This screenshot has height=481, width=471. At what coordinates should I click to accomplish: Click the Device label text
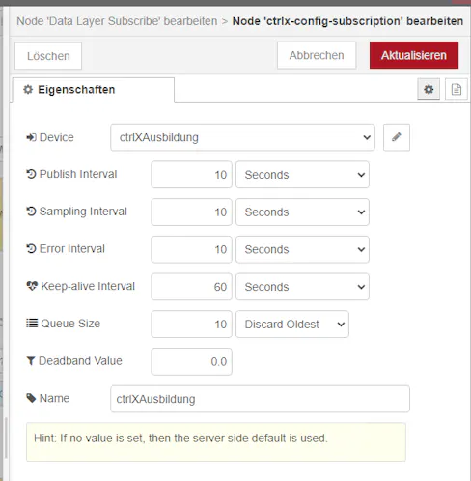(x=56, y=137)
